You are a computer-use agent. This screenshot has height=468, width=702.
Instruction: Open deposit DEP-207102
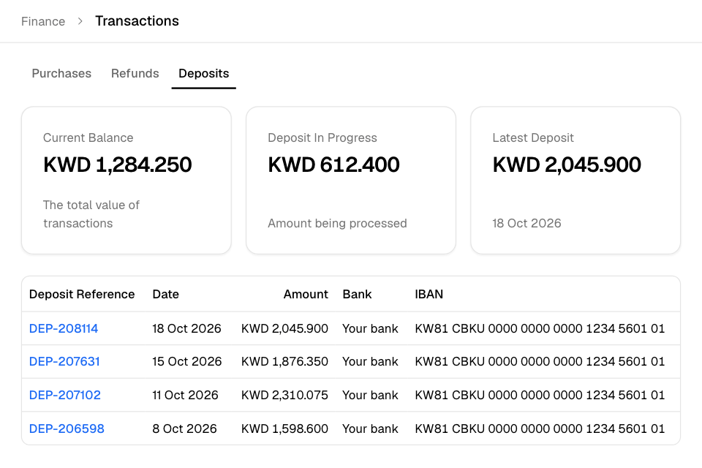(65, 395)
